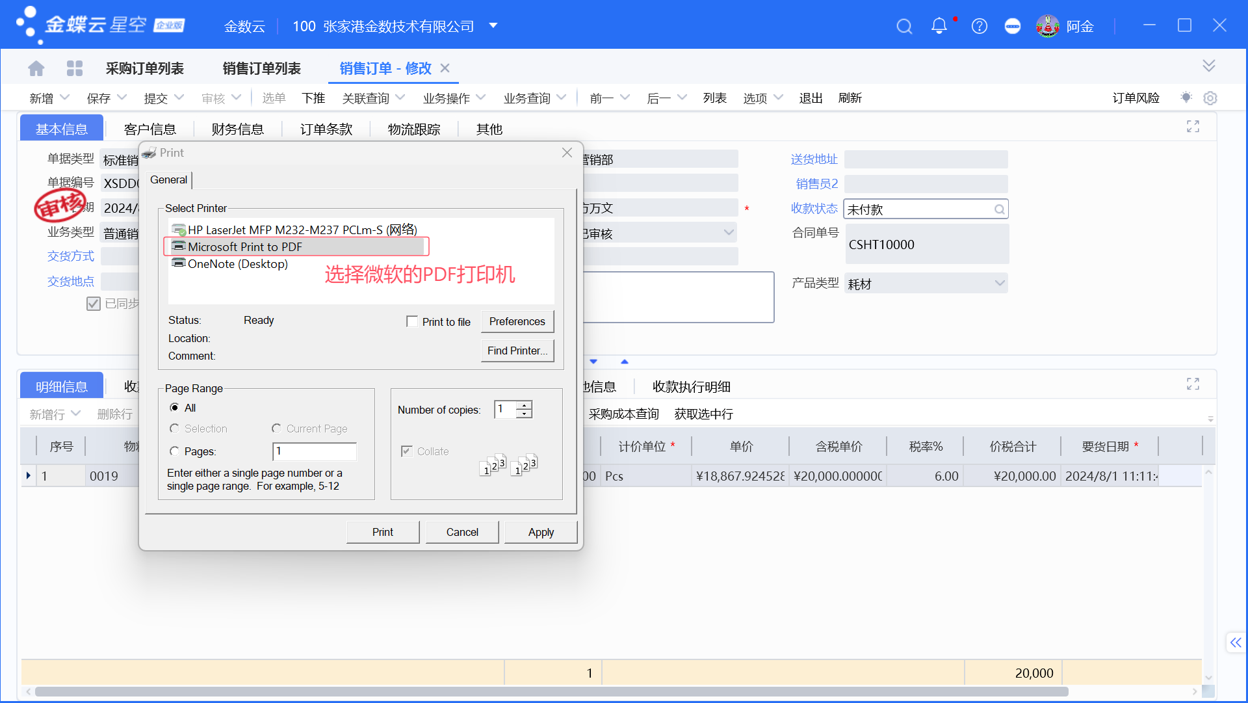Viewport: 1248px width, 703px height.
Task: Click the Print button
Action: coord(383,532)
